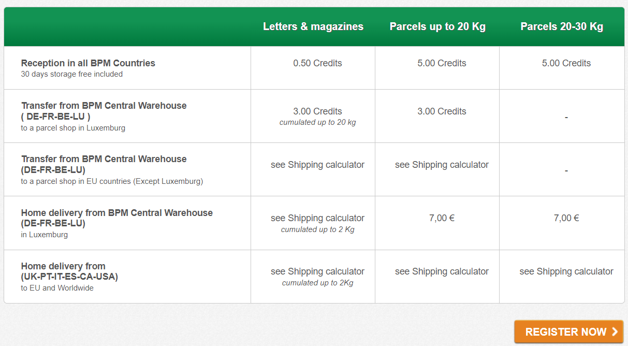The width and height of the screenshot is (628, 346).
Task: Open Shipping calculator for worldwide parcels up to 20 Kg
Action: click(x=442, y=271)
